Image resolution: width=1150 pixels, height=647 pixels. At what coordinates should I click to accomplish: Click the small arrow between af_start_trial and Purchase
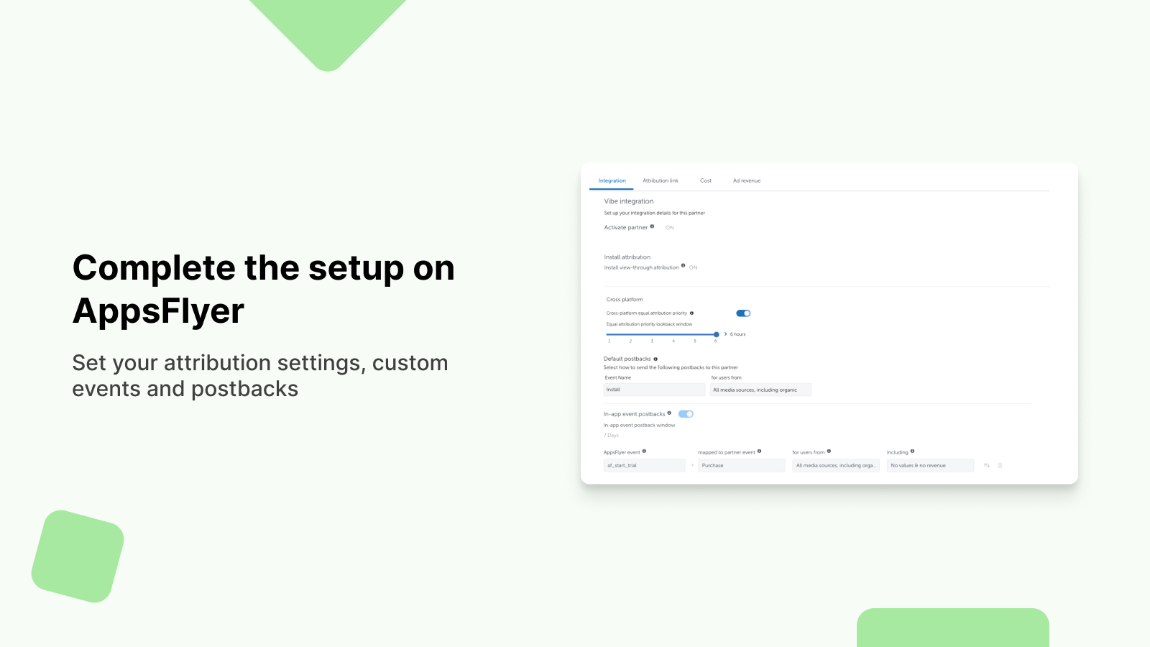pos(692,465)
